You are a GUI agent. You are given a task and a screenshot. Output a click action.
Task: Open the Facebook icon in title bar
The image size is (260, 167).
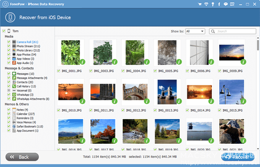[x=219, y=4]
